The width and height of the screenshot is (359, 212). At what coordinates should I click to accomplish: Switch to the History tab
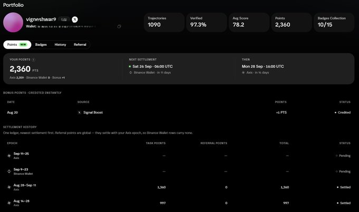click(x=60, y=45)
